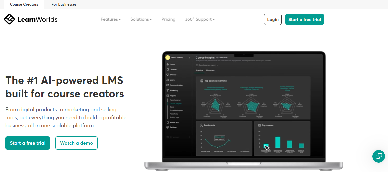Click Home icon in laptop dashboard sidebar
The height and width of the screenshot is (172, 388).
coord(168,64)
